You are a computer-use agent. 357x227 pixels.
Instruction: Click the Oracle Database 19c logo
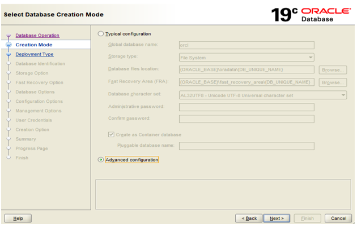(311, 15)
